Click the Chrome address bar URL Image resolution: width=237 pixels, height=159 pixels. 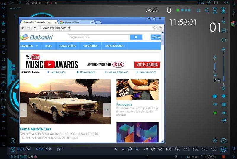[x=56, y=28]
